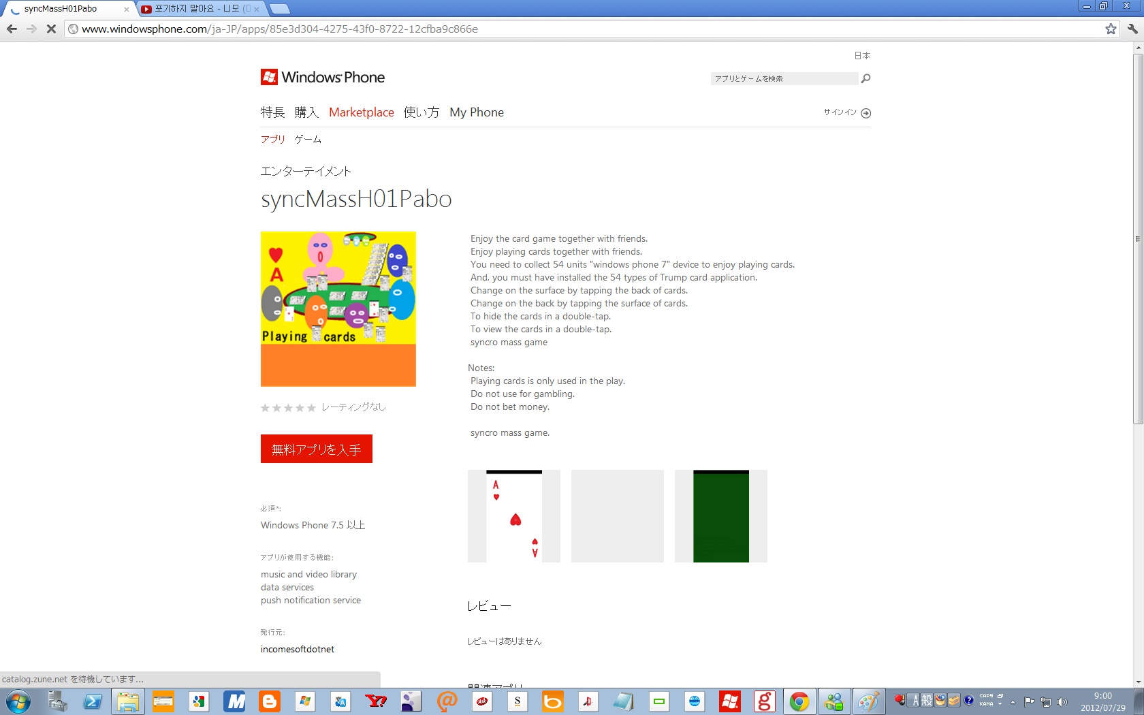Image resolution: width=1144 pixels, height=715 pixels.
Task: Switch to the syncMassH01Pabo tab
Action: tap(68, 9)
